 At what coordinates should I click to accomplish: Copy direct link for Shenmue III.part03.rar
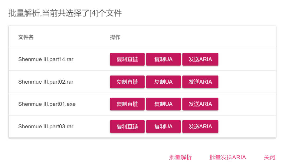127,126
